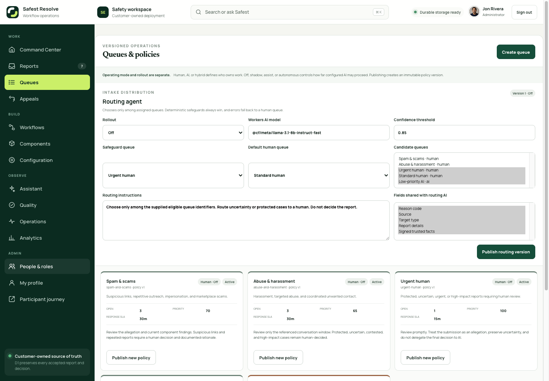The height and width of the screenshot is (381, 549).
Task: Open Components page
Action: coord(47,144)
